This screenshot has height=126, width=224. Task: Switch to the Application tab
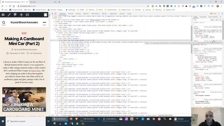tap(113, 14)
